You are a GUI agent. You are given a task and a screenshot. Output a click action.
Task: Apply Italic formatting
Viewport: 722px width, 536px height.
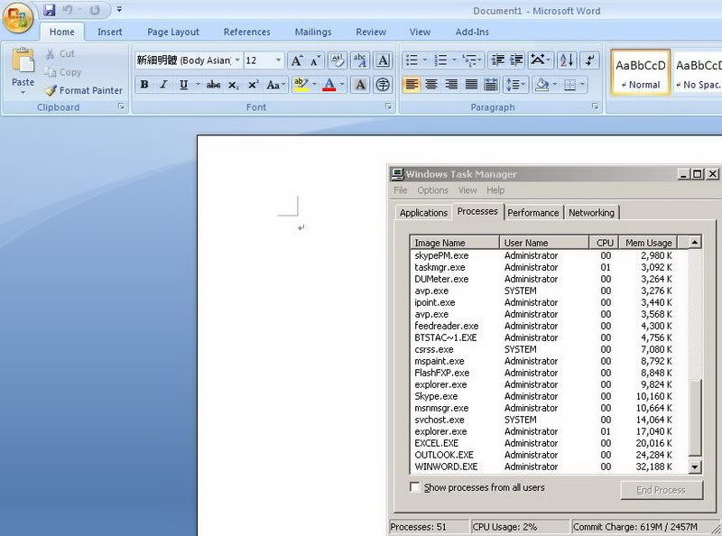click(x=163, y=85)
